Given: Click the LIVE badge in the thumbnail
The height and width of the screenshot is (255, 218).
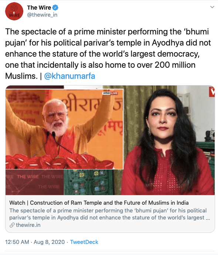Looking at the screenshot, I should coord(110,93).
